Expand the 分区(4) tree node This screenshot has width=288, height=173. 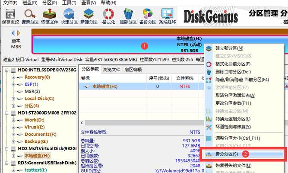(x=13, y=106)
